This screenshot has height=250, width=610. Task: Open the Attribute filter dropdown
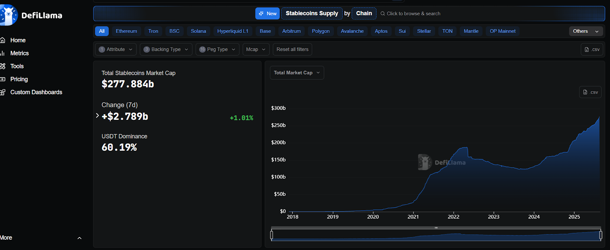[x=116, y=49]
